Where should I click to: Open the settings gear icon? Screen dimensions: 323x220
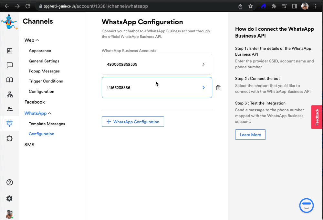[10, 198]
